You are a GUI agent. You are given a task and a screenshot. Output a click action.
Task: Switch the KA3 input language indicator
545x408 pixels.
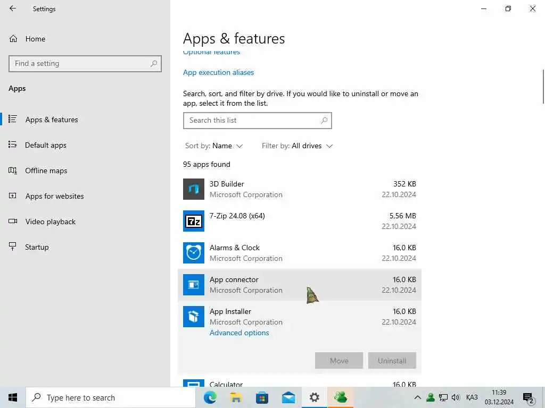pos(472,397)
